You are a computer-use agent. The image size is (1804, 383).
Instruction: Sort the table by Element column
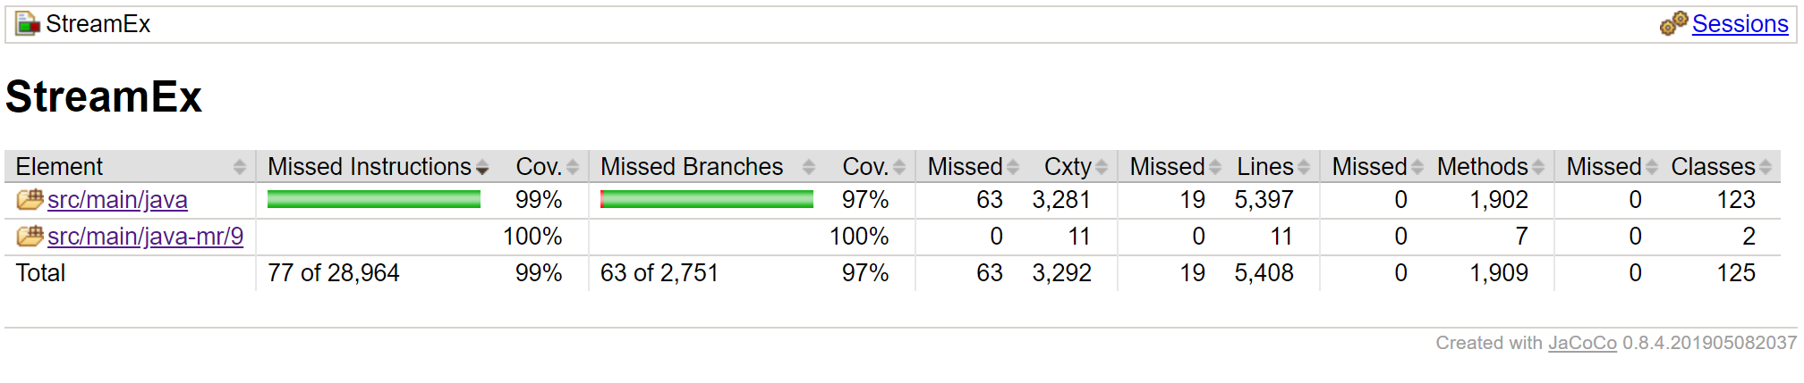pos(59,167)
